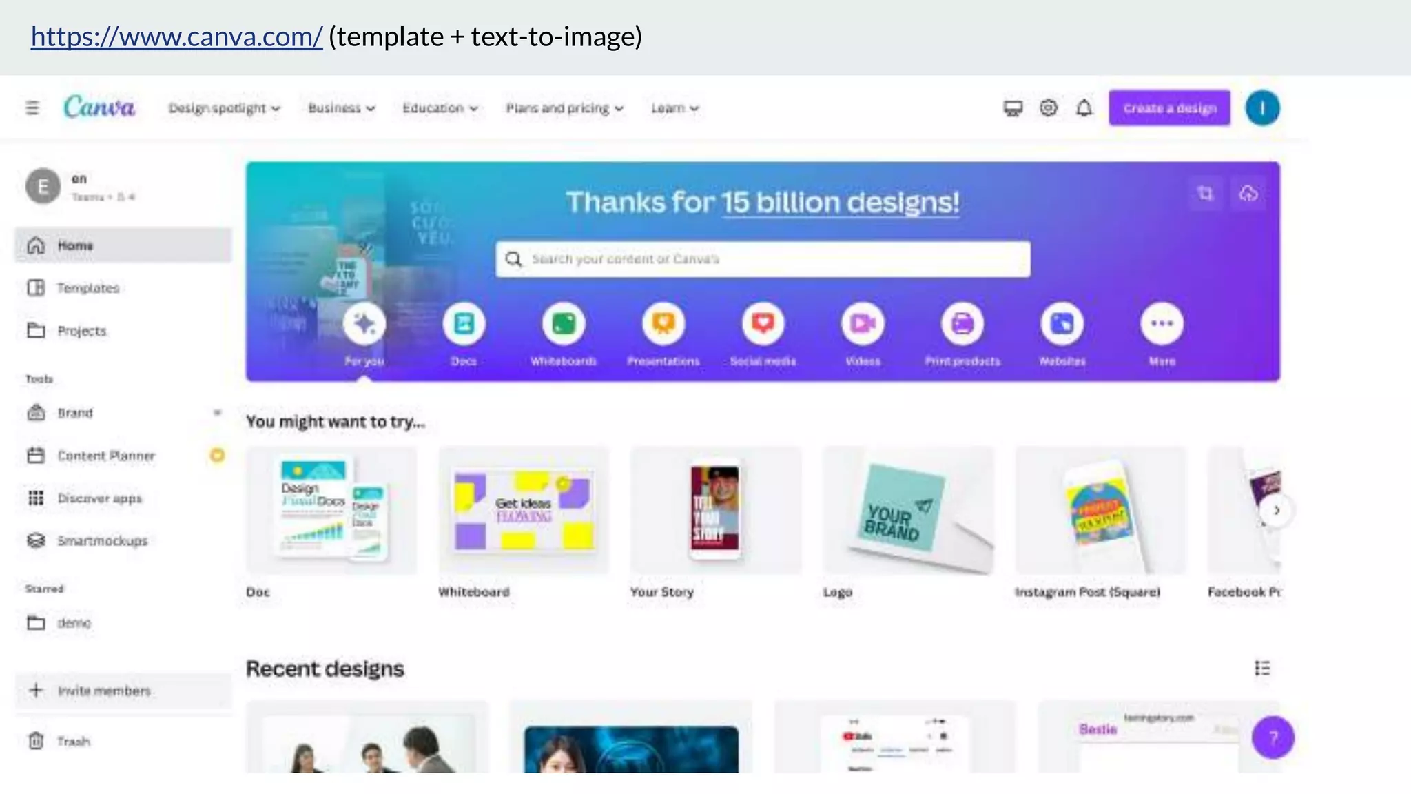Open recent design with business people
Screen dimensions: 1411x794
tap(367, 737)
